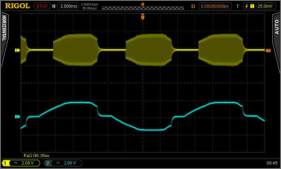This screenshot has height=169, width=281.
Task: Click channel 1 2.00 V scale value
Action: click(28, 163)
